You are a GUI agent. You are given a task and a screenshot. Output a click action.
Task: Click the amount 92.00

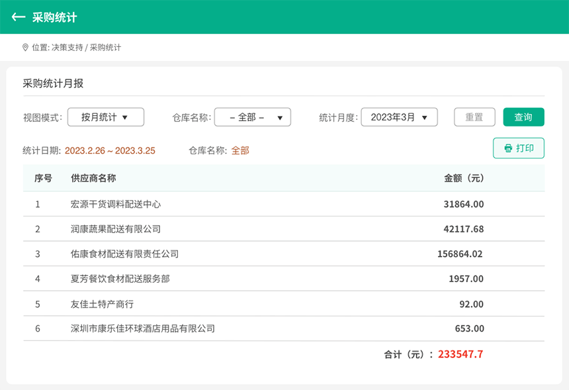pyautogui.click(x=471, y=304)
